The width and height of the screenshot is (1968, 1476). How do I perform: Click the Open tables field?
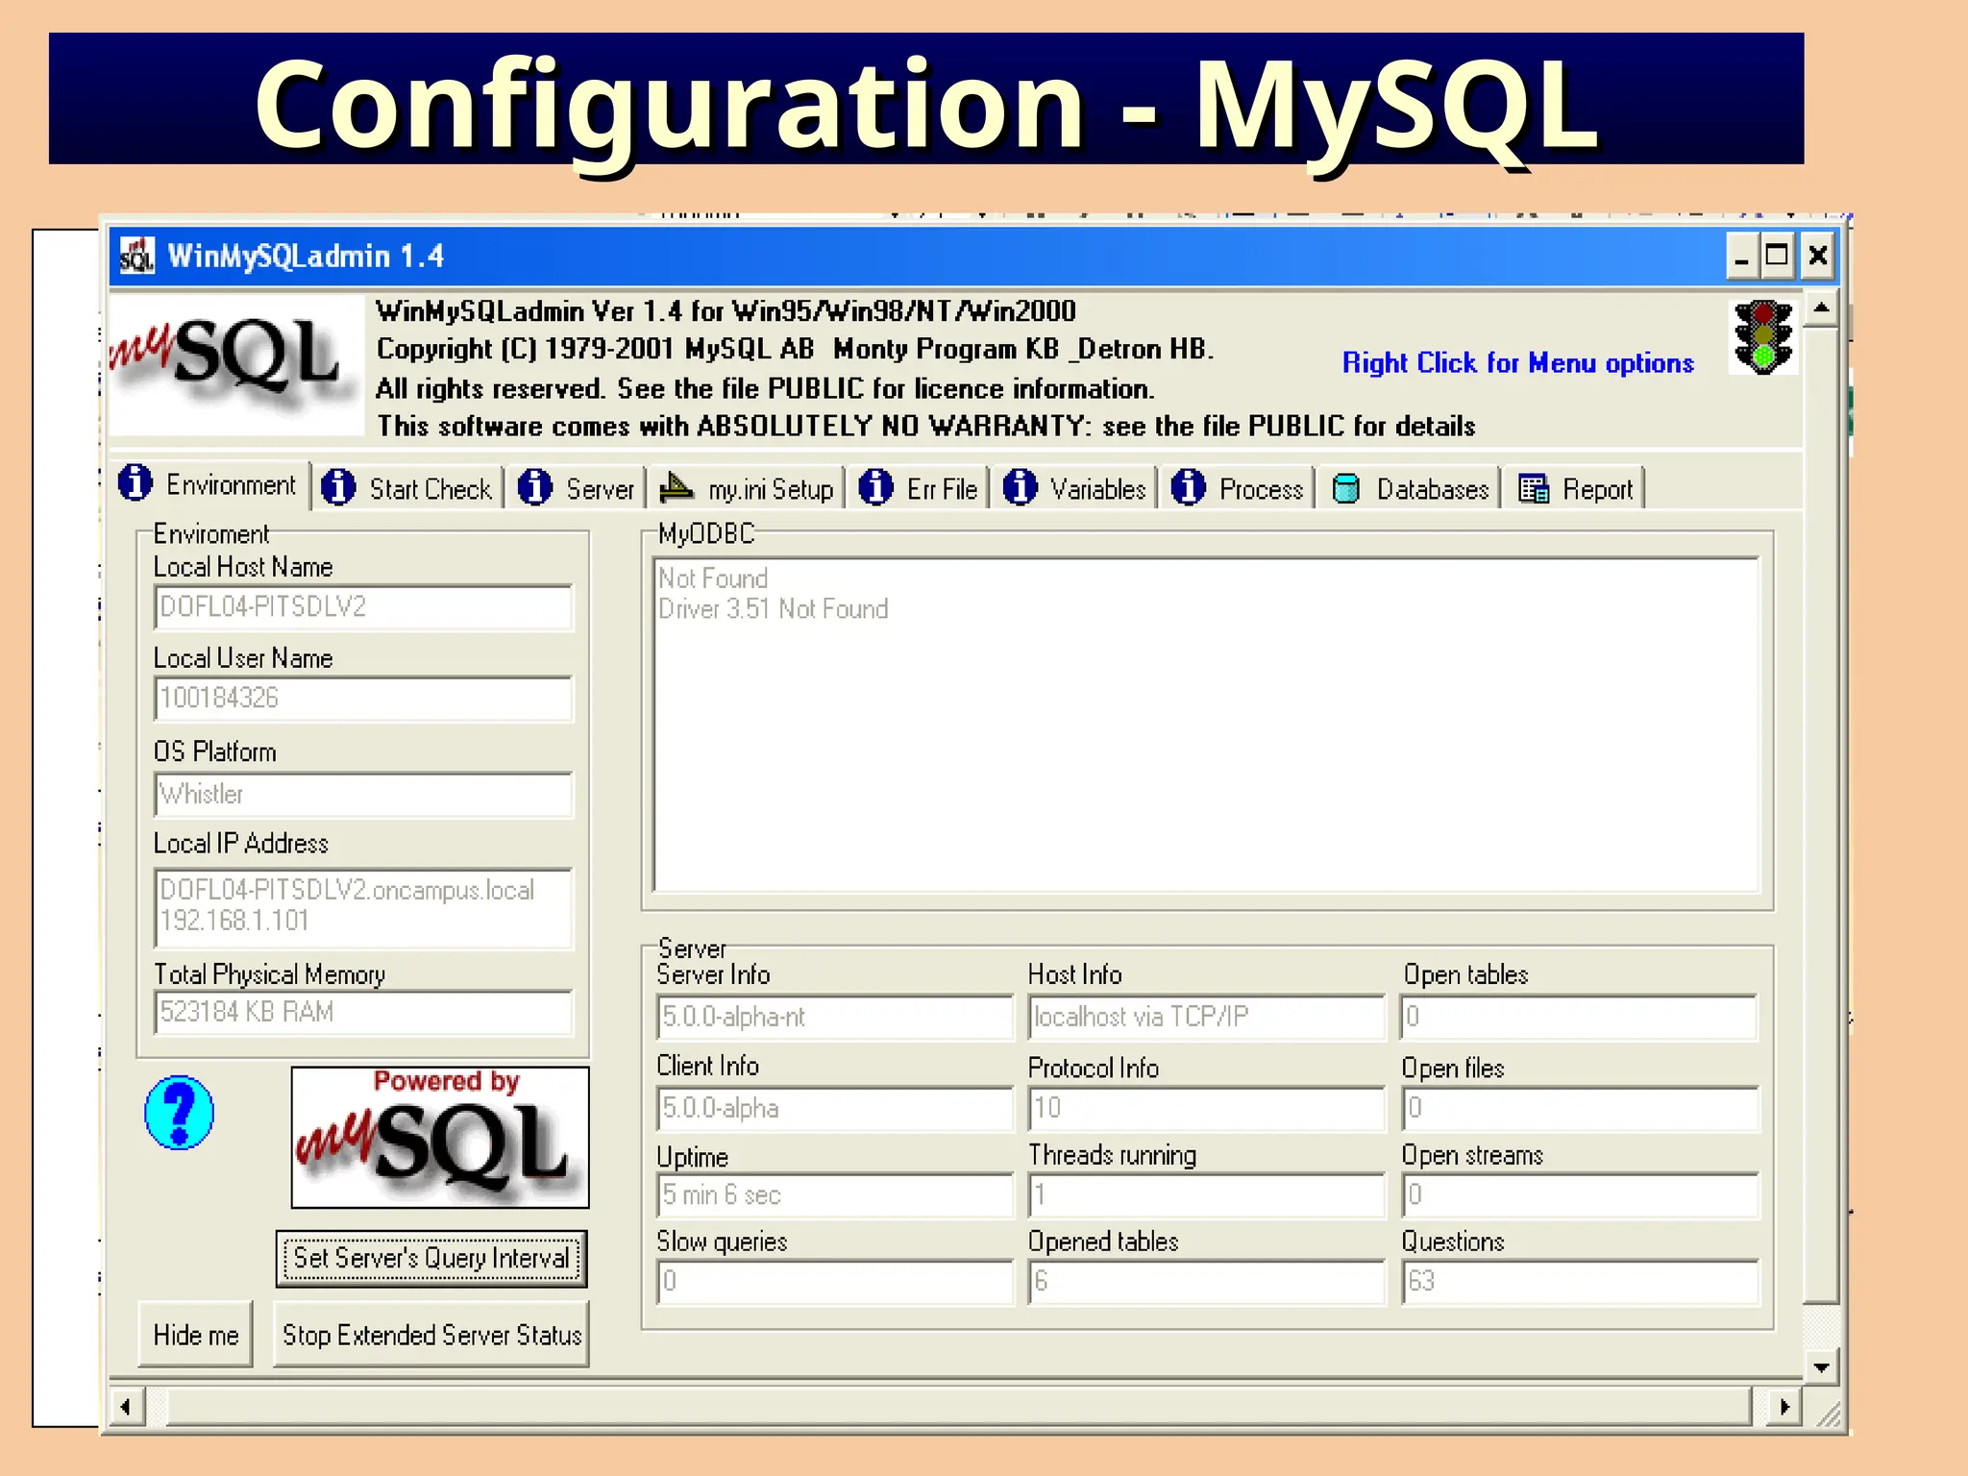pos(1580,1017)
